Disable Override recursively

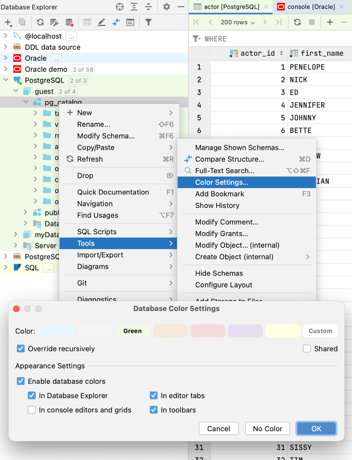21,349
